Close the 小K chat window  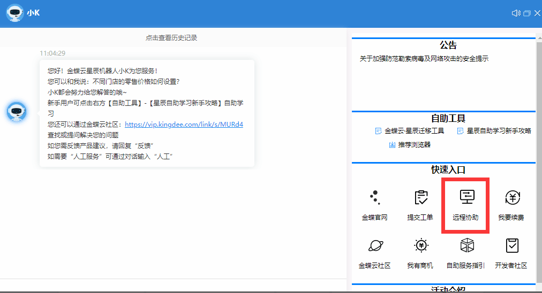click(538, 13)
